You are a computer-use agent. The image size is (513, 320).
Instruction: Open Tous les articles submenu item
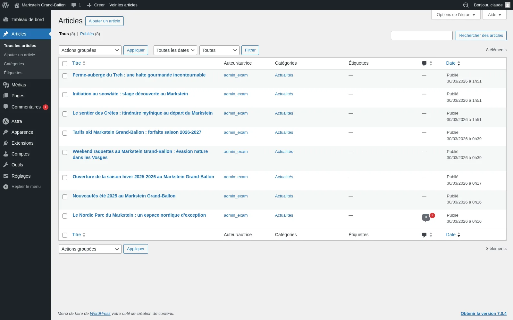pyautogui.click(x=20, y=46)
